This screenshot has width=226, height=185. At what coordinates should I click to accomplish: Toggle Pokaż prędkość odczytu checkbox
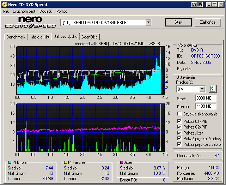(179, 138)
